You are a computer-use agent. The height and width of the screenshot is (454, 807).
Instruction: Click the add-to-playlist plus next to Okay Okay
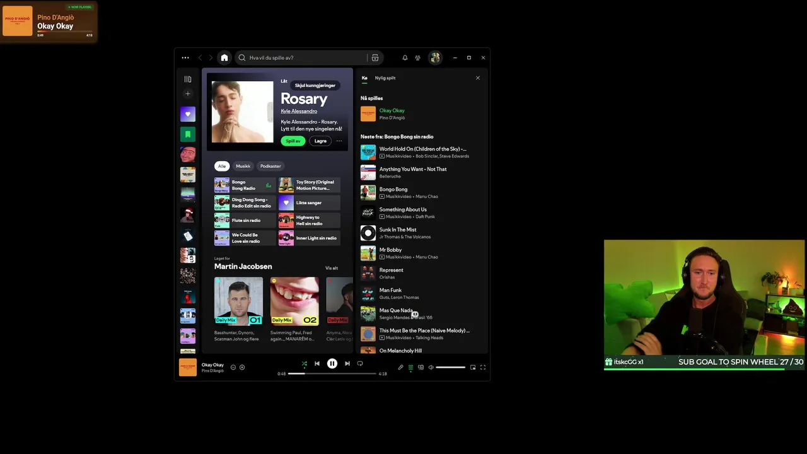[x=242, y=367]
